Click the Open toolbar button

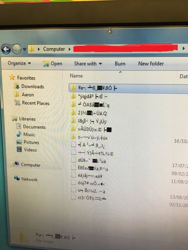coord(53,64)
